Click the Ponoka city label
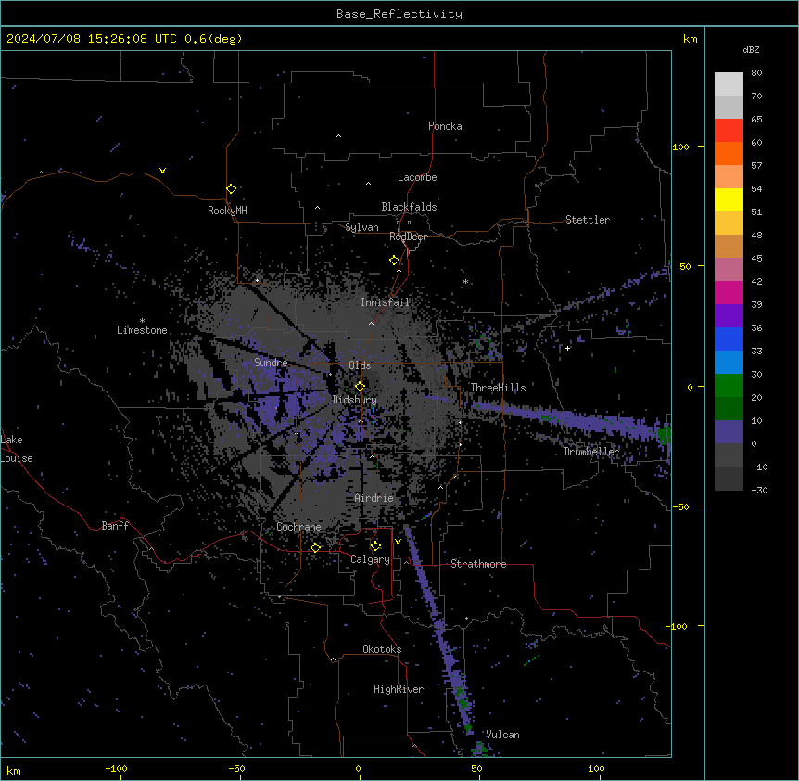 pyautogui.click(x=445, y=126)
